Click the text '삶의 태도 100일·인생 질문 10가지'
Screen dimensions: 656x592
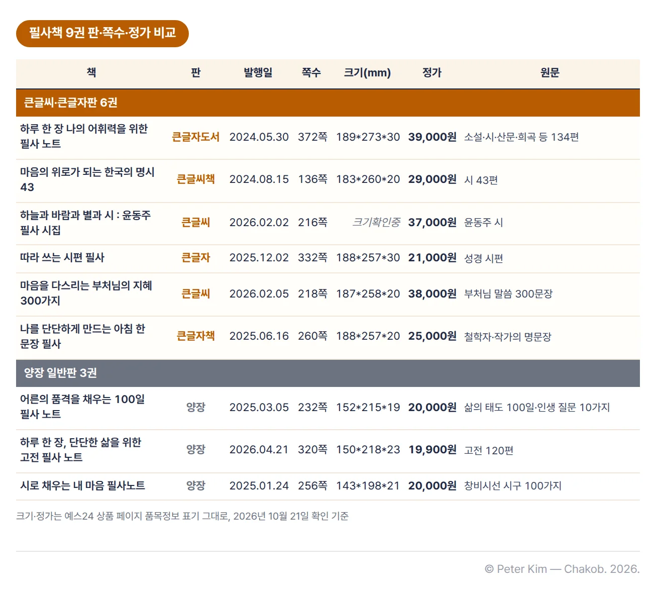[537, 407]
